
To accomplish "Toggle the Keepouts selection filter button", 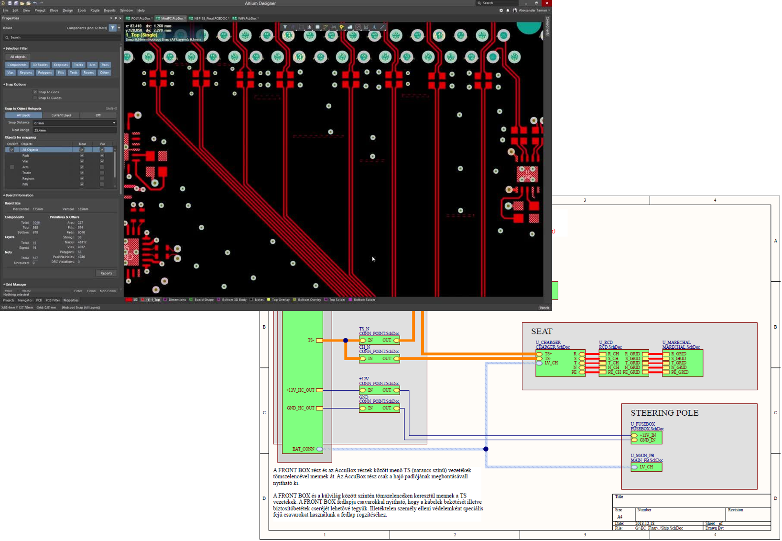I will pyautogui.click(x=61, y=65).
